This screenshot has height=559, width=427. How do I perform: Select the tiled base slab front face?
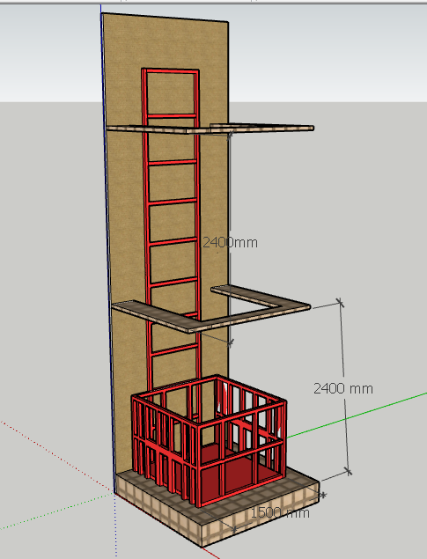pyautogui.click(x=261, y=513)
